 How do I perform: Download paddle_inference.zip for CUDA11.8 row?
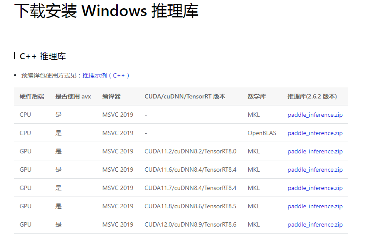pos(315,207)
